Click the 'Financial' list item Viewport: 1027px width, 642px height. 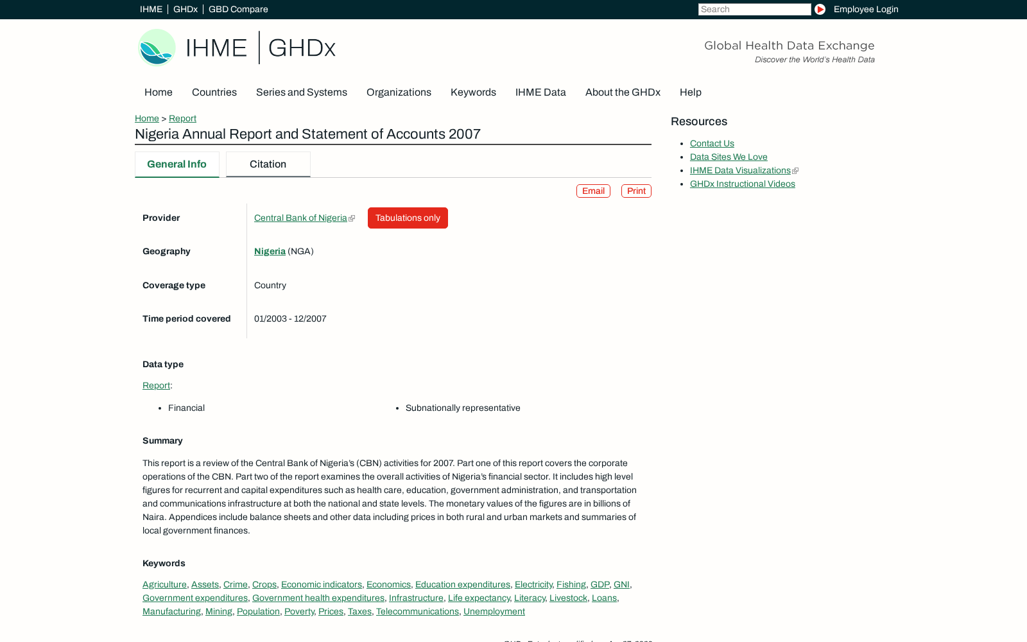(186, 408)
